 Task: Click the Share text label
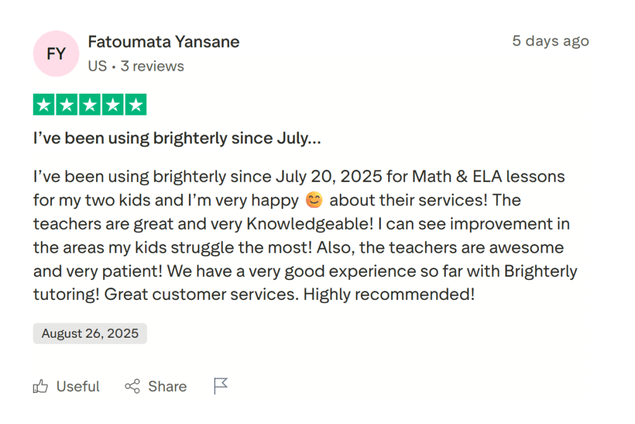[167, 386]
